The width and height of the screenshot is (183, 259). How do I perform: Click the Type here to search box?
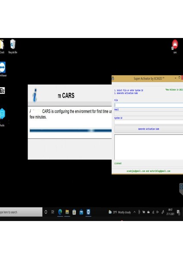[21, 212]
